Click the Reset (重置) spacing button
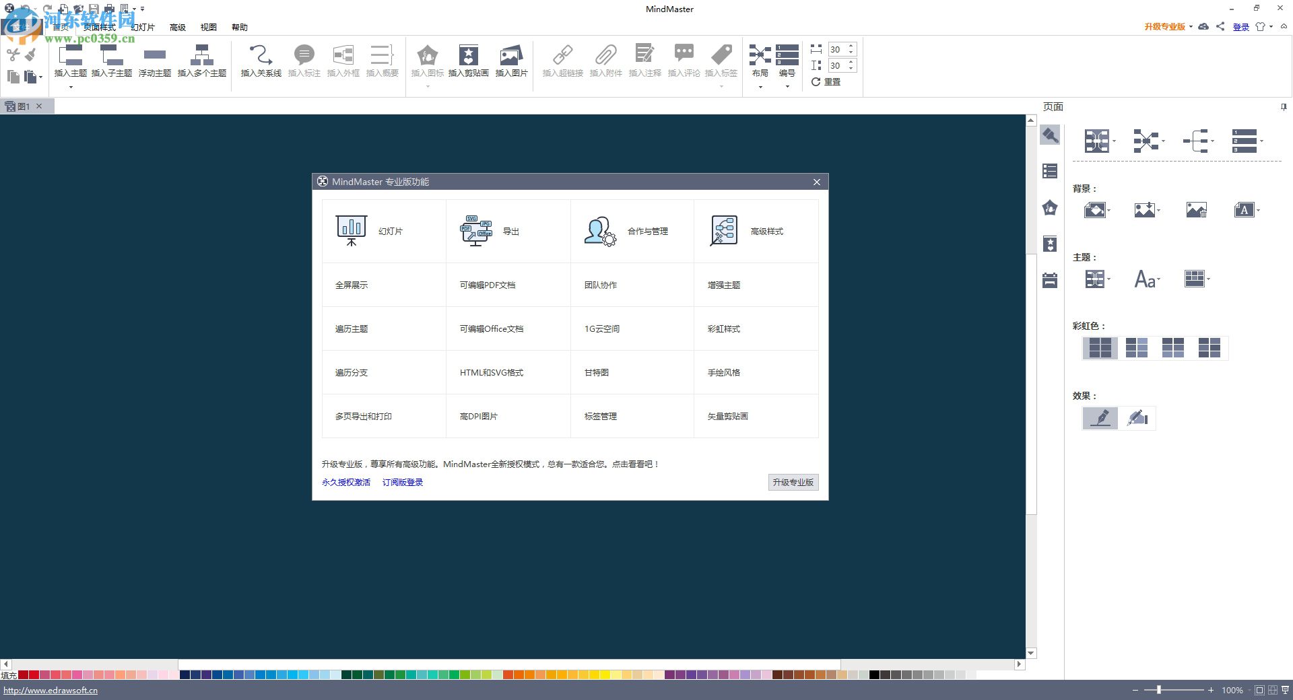1293x700 pixels. [826, 81]
